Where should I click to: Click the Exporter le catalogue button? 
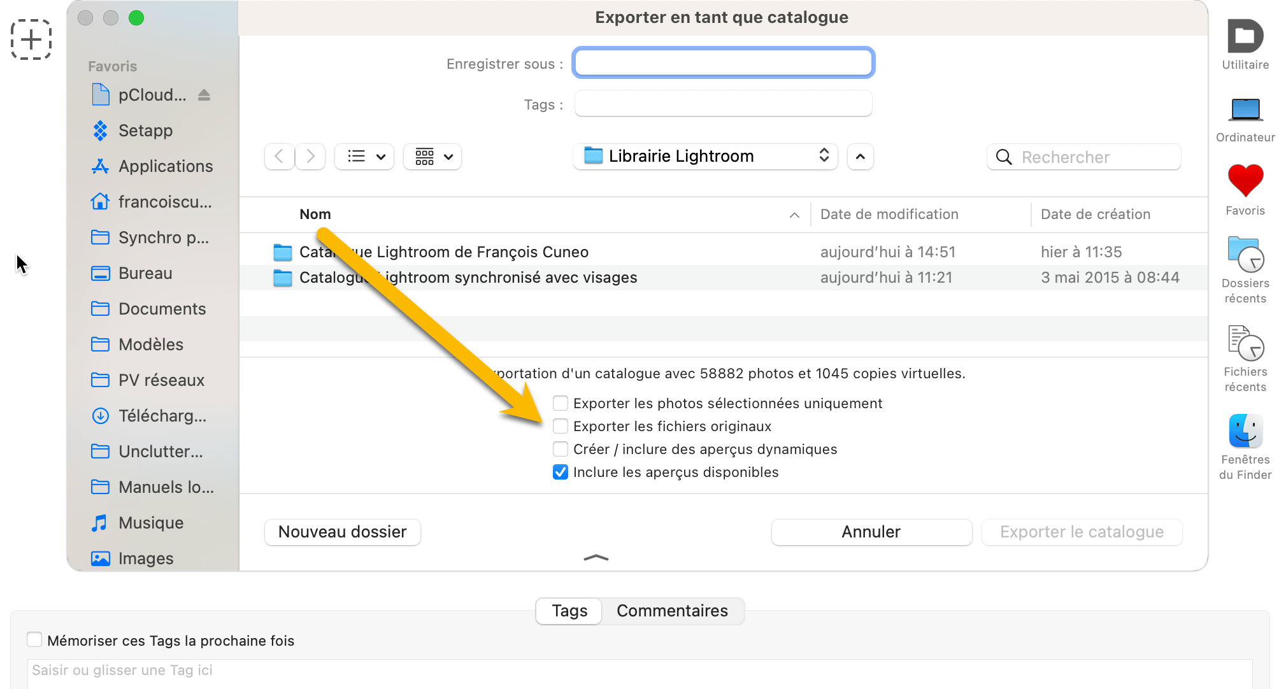pyautogui.click(x=1082, y=532)
